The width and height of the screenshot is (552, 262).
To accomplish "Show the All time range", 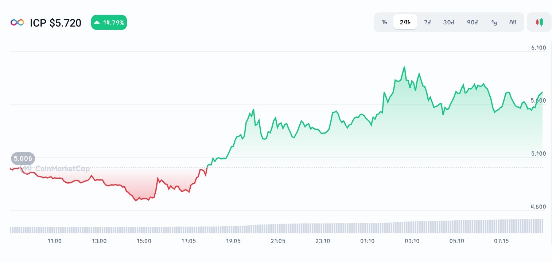I will click(x=513, y=22).
